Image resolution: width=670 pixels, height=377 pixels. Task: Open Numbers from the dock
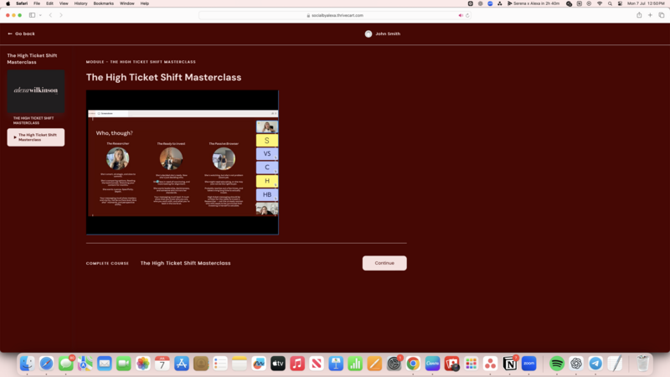[x=355, y=364]
